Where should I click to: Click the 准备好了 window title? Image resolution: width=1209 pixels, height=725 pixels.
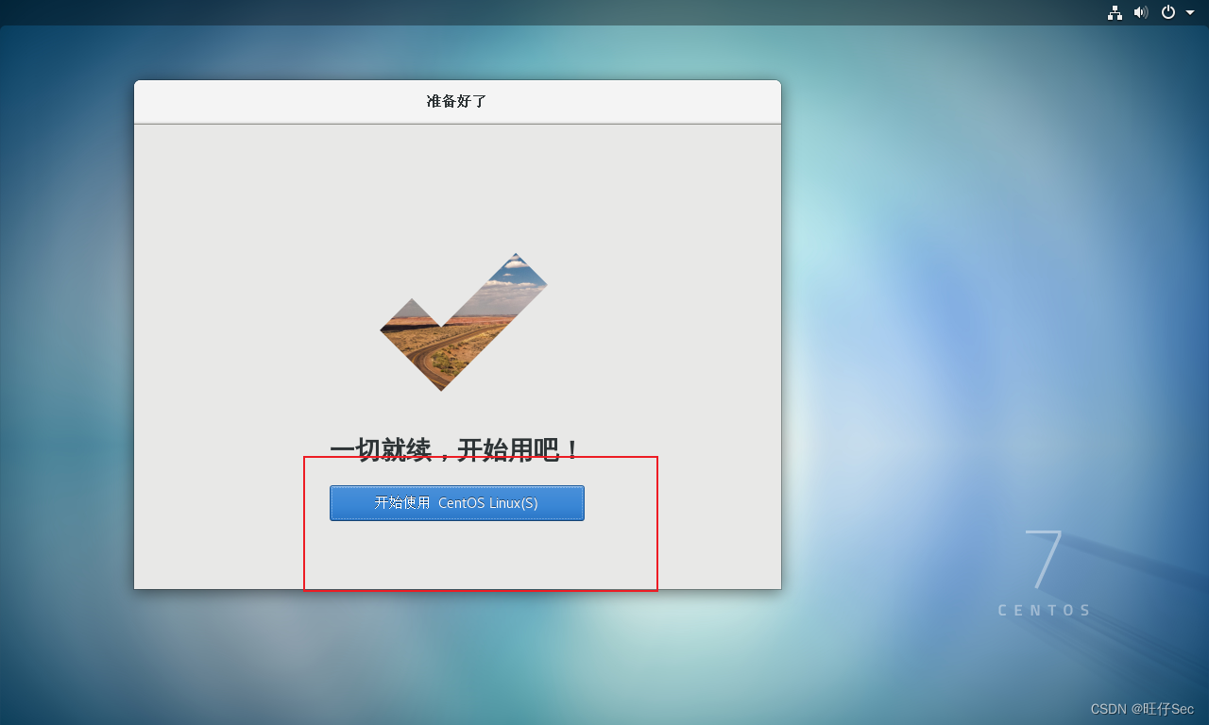[x=457, y=101]
